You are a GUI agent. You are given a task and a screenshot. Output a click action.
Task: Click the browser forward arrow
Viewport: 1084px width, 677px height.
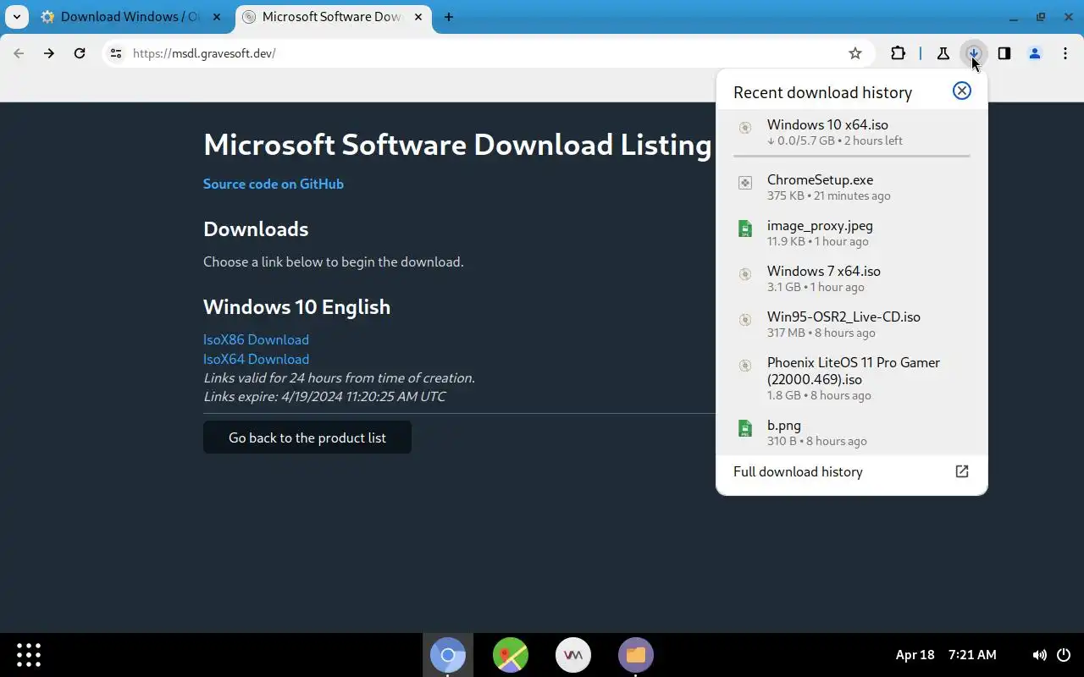(49, 53)
